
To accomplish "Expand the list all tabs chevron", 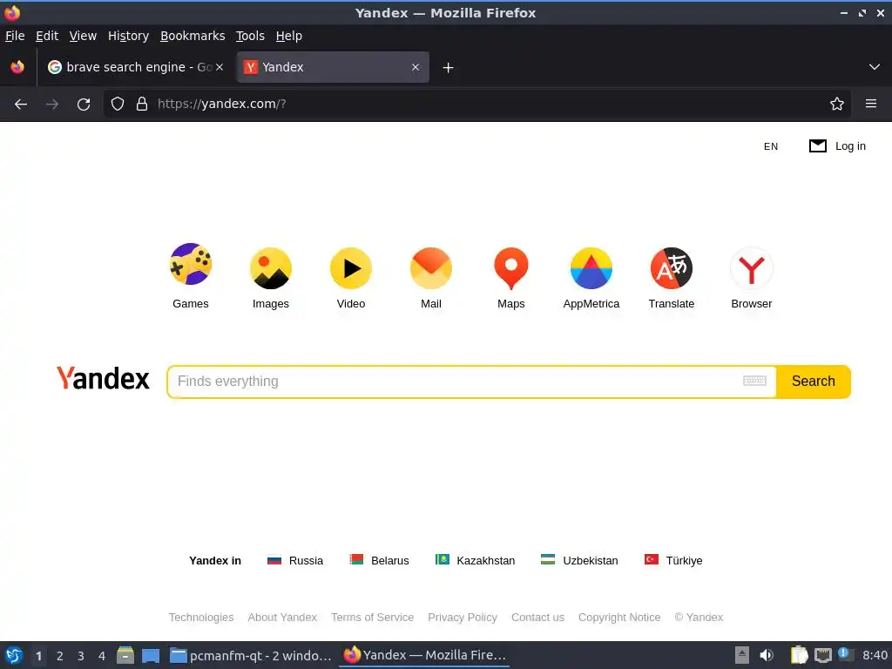I will [875, 67].
